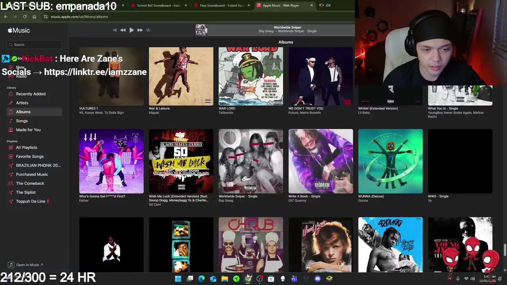Switch to the IDK browser tab
Image resolution: width=507 pixels, height=285 pixels.
click(x=328, y=6)
